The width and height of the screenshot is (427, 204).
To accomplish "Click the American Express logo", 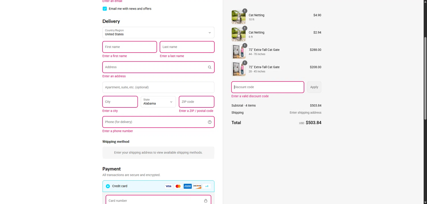I will 188,186.
